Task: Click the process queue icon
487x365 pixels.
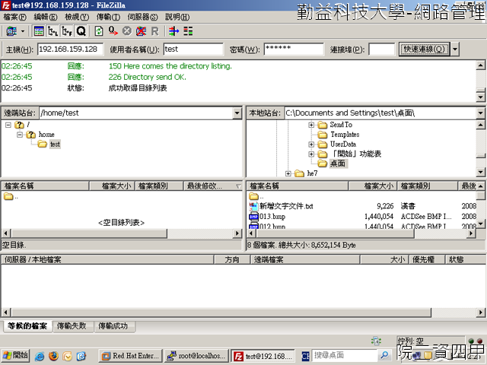Action: pos(113,31)
